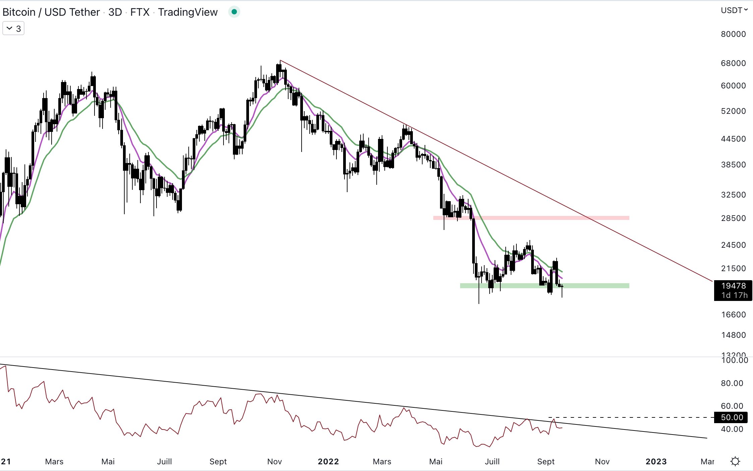This screenshot has height=471, width=753.
Task: Select the green support zone rectangle
Action: point(597,286)
